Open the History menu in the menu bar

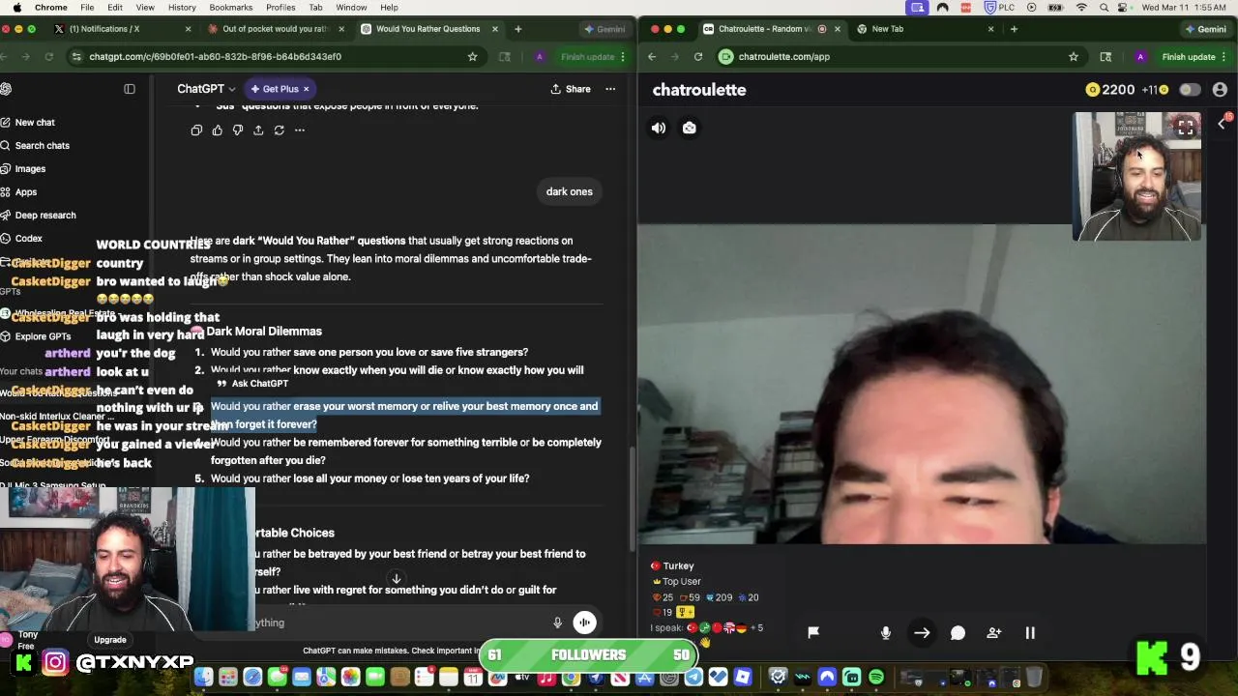182,8
